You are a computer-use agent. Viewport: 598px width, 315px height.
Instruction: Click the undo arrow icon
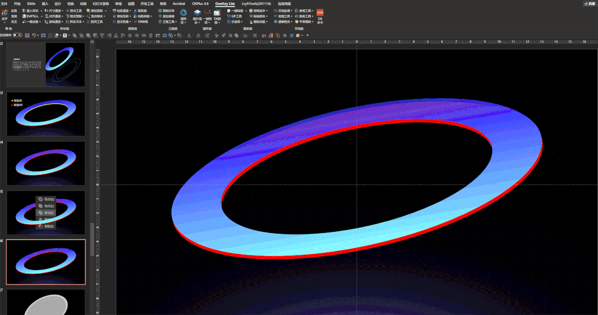click(x=34, y=35)
